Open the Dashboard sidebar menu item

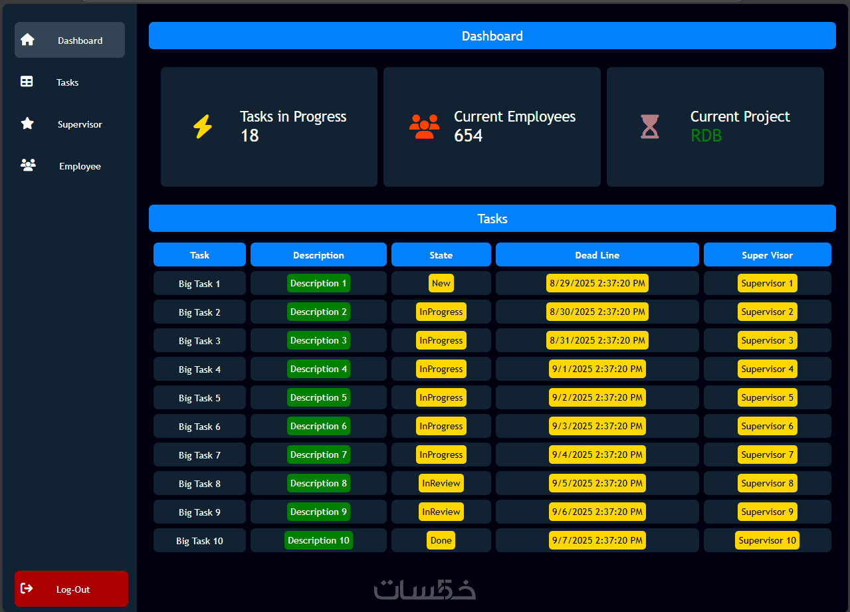70,40
